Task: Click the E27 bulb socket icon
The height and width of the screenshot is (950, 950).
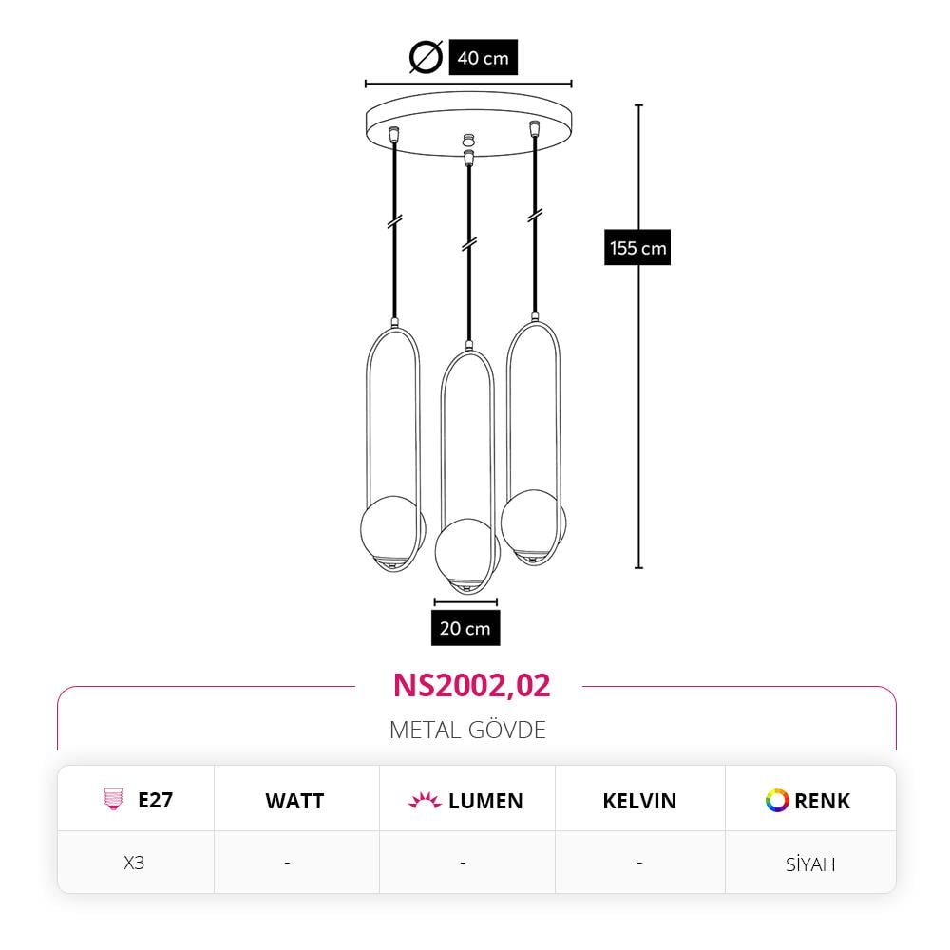Action: pos(113,799)
